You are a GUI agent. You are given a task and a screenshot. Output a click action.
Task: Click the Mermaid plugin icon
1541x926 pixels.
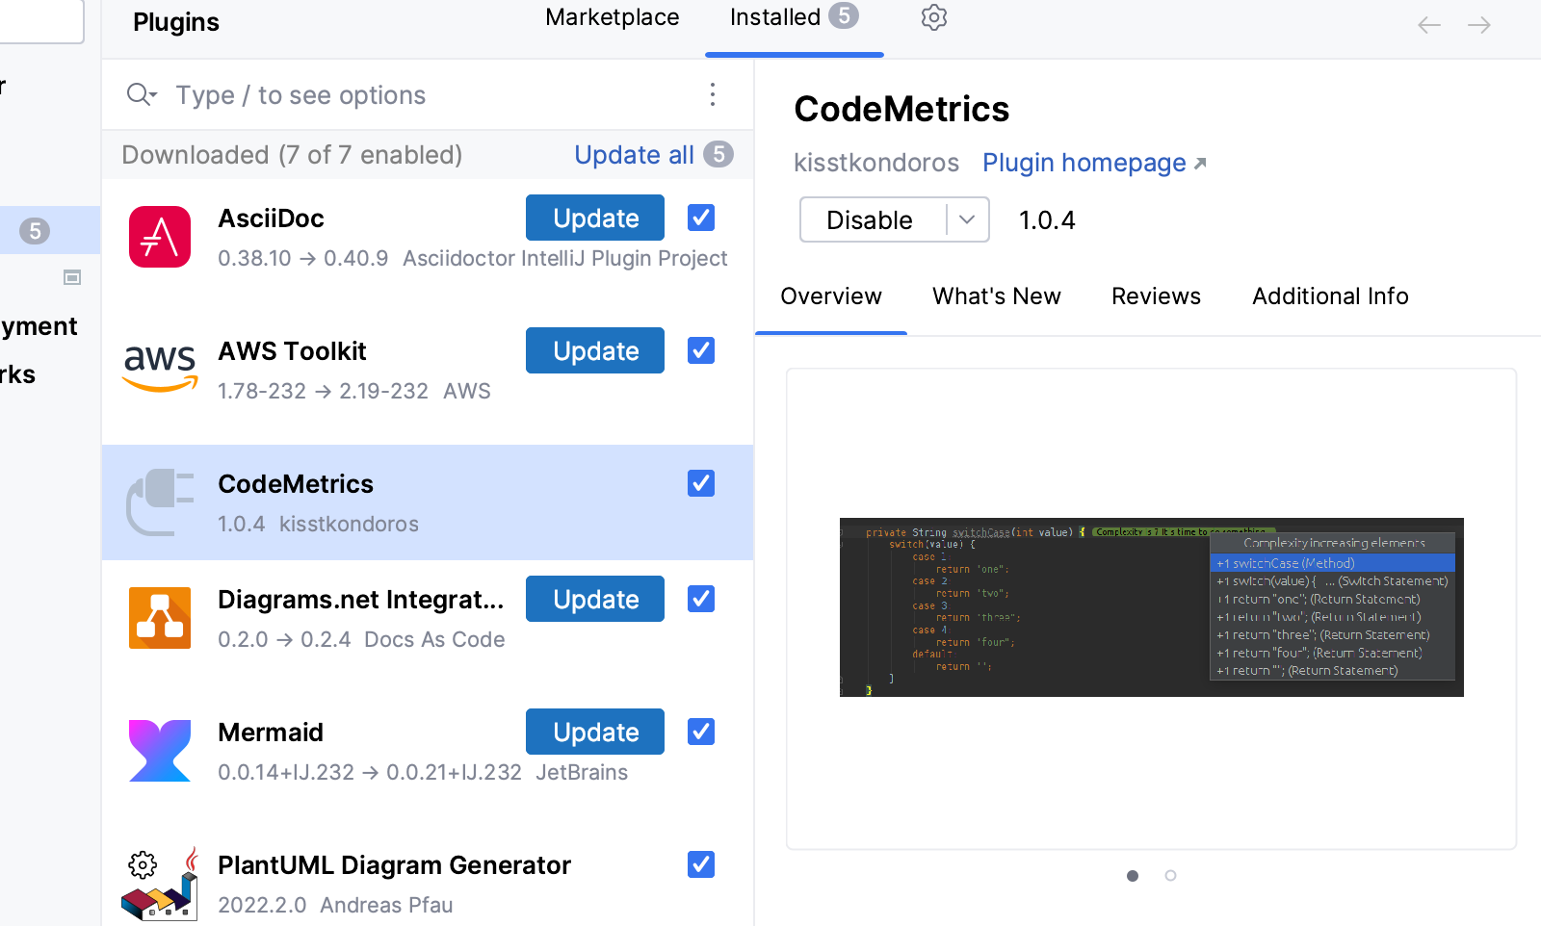[x=160, y=751]
